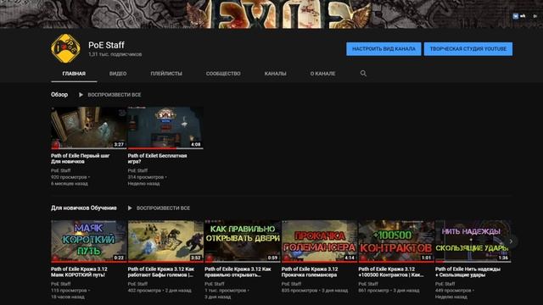Click Path of Exile logo banner image
This screenshot has width=543, height=305.
279,14
